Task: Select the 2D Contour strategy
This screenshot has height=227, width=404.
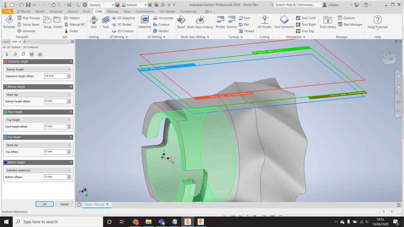Action: click(123, 31)
